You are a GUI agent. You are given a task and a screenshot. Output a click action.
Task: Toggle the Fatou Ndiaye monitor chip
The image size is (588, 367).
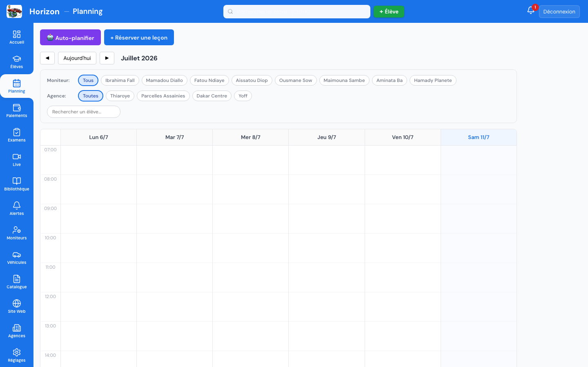209,80
